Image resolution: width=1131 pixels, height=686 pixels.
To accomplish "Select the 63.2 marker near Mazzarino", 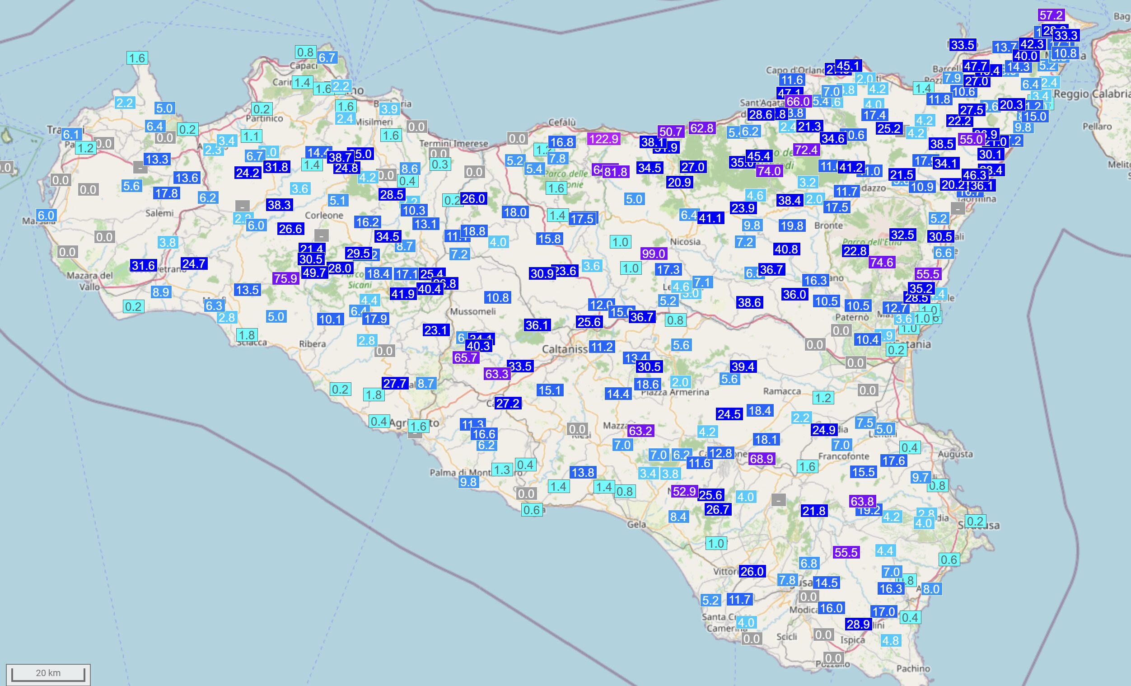I will click(640, 431).
